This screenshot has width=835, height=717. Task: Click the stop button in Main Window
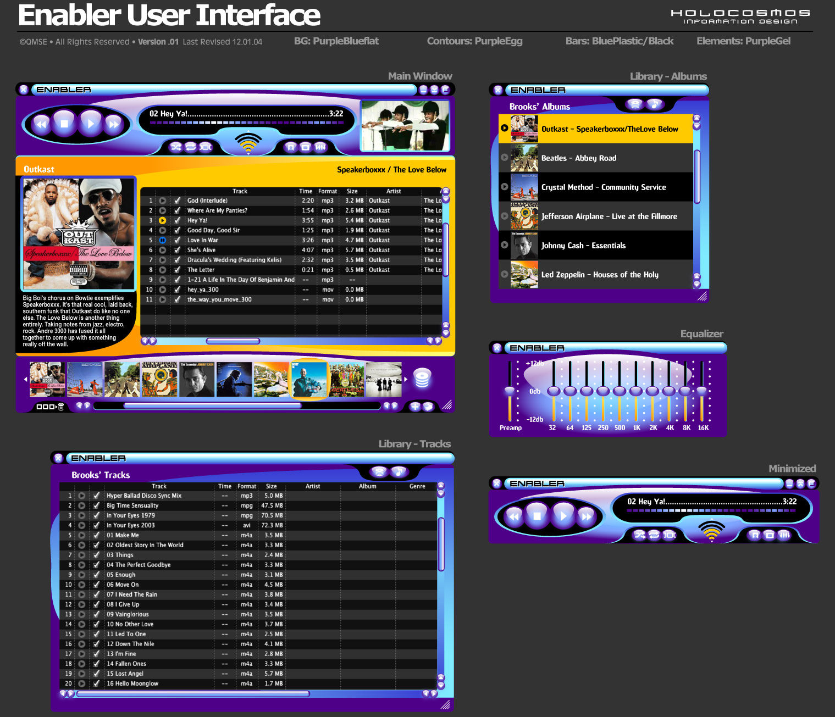point(64,124)
